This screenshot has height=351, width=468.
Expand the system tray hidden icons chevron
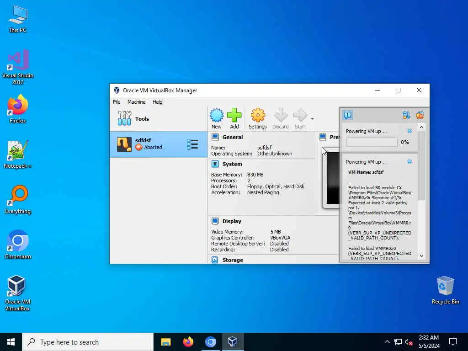point(387,342)
